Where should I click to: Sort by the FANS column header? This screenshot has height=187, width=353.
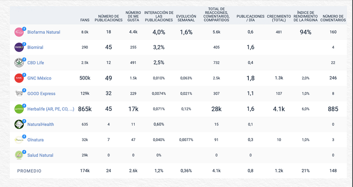pos(85,20)
